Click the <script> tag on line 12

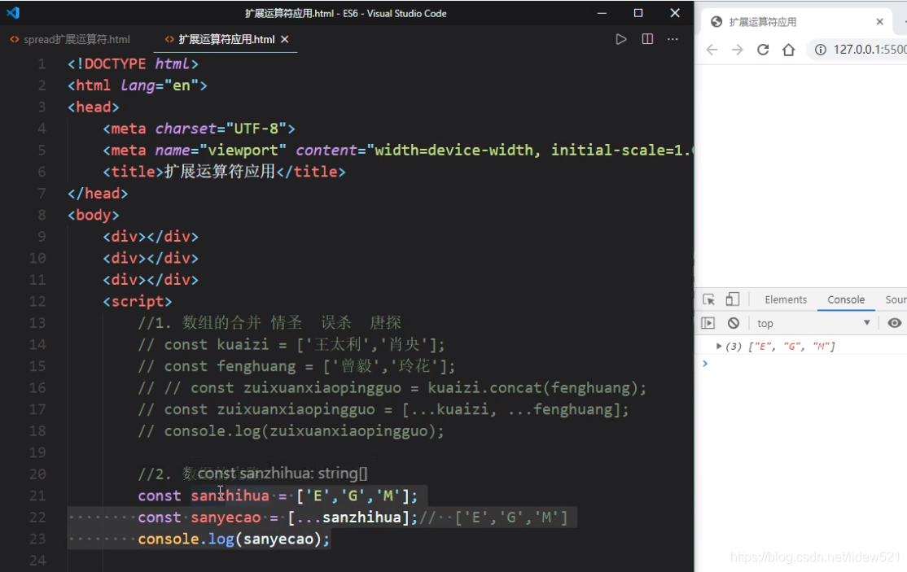pos(138,301)
